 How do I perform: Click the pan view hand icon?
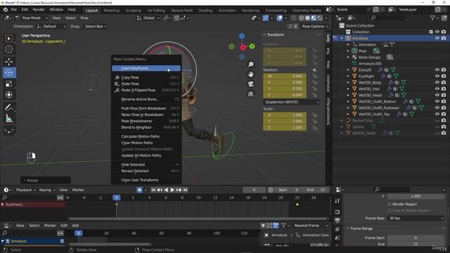click(250, 74)
